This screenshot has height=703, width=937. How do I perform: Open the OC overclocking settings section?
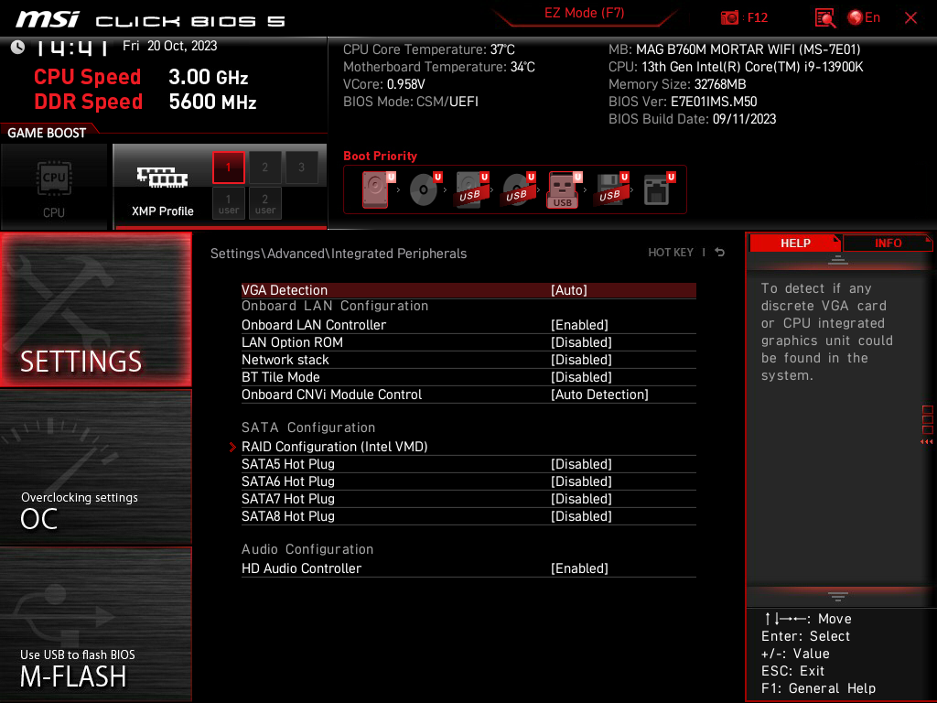pos(95,467)
